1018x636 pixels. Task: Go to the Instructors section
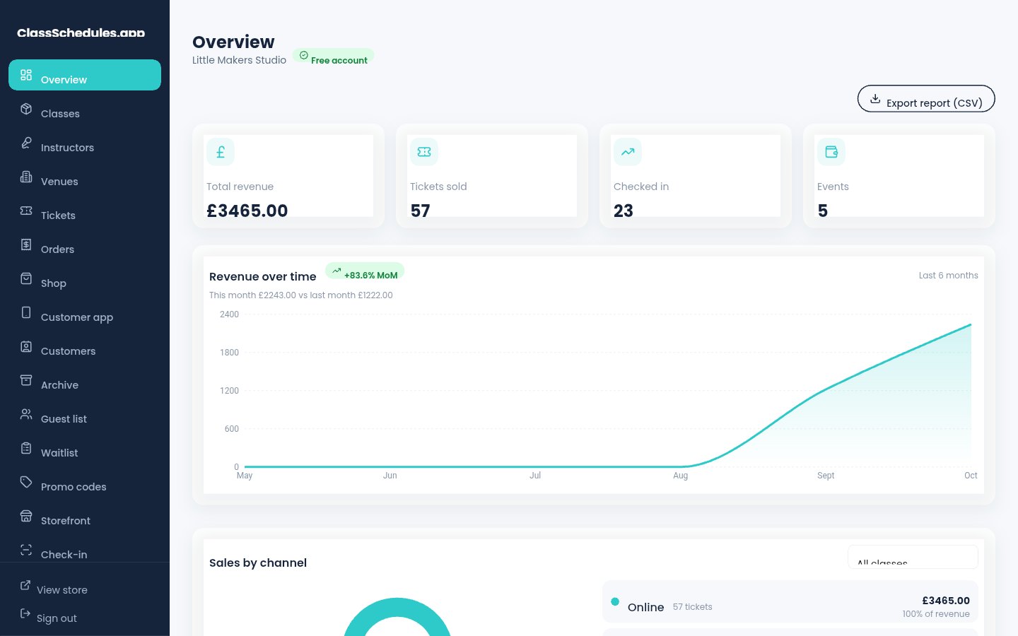point(85,143)
